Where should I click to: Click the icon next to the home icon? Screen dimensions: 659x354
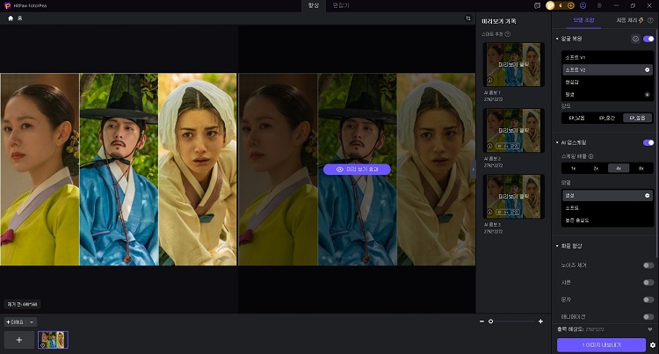(x=19, y=18)
